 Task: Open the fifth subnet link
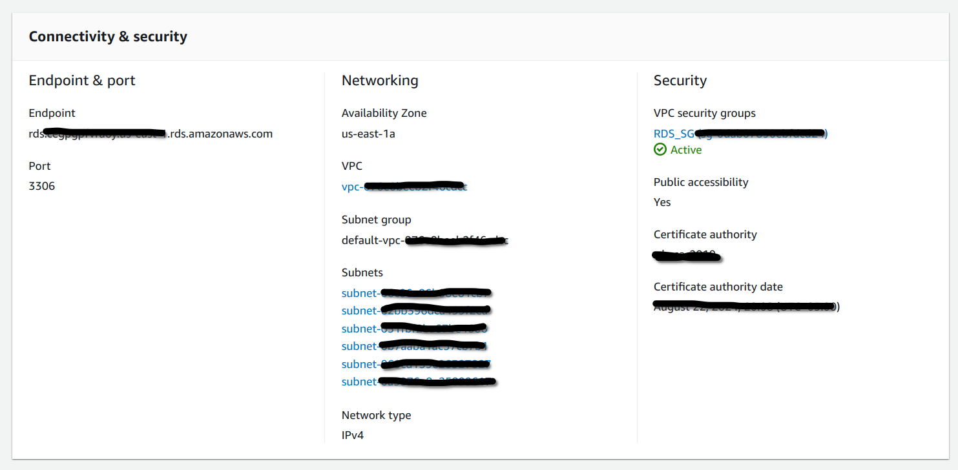pos(416,363)
